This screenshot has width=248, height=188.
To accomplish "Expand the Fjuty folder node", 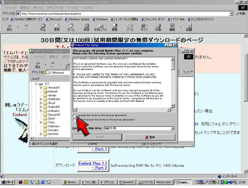I will pyautogui.click(x=41, y=122).
